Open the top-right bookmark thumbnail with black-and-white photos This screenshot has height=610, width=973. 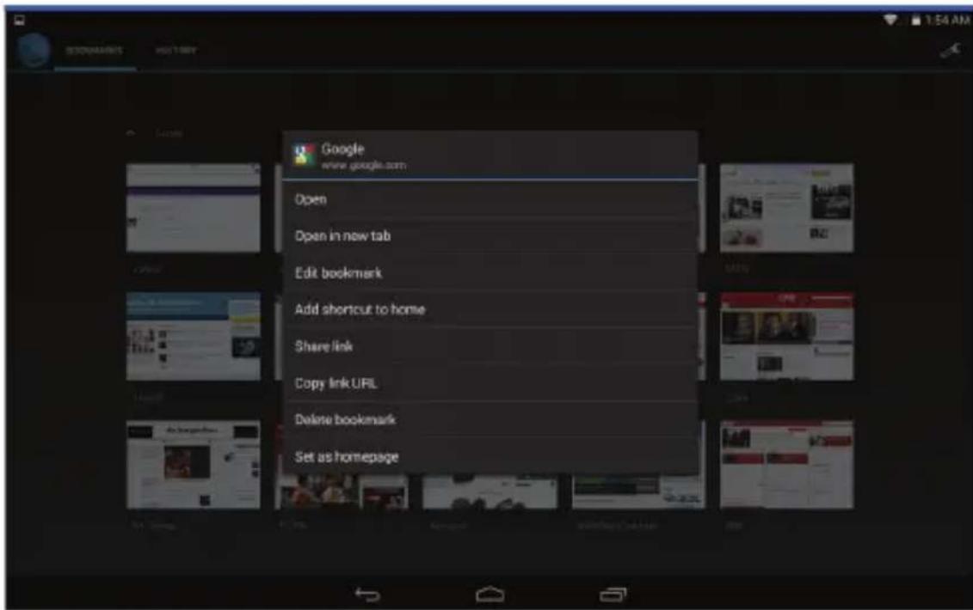tap(787, 208)
